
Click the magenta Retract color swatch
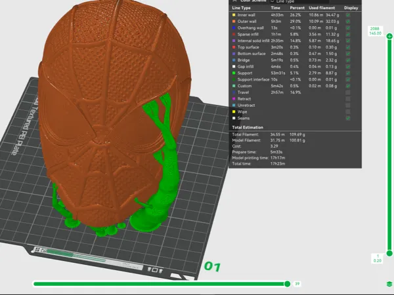coord(234,99)
